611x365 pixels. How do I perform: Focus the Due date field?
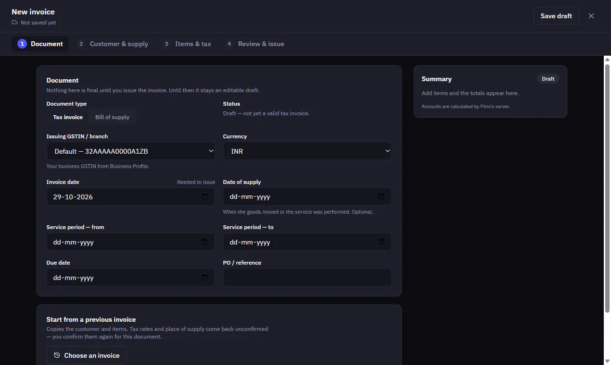point(131,278)
